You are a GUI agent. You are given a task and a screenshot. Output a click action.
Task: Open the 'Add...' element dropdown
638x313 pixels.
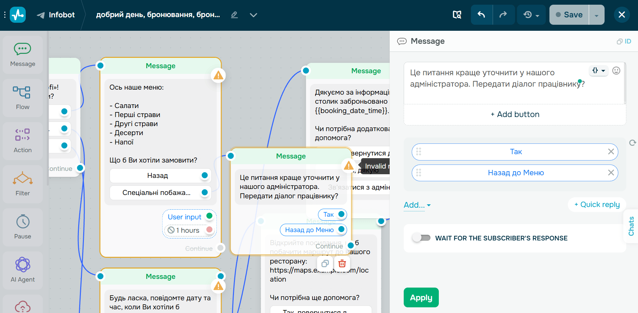417,205
